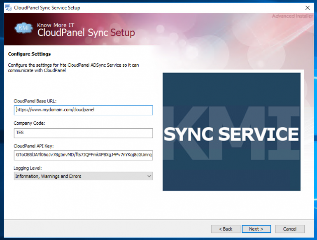317x240 pixels.
Task: Click the 'CloudPanel Base URL:' label
Action: point(35,101)
